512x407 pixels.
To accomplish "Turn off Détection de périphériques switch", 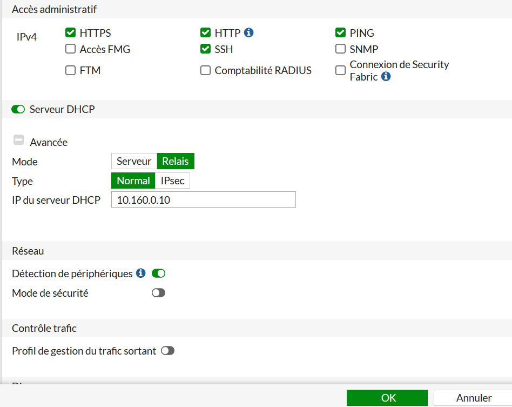I will click(158, 273).
